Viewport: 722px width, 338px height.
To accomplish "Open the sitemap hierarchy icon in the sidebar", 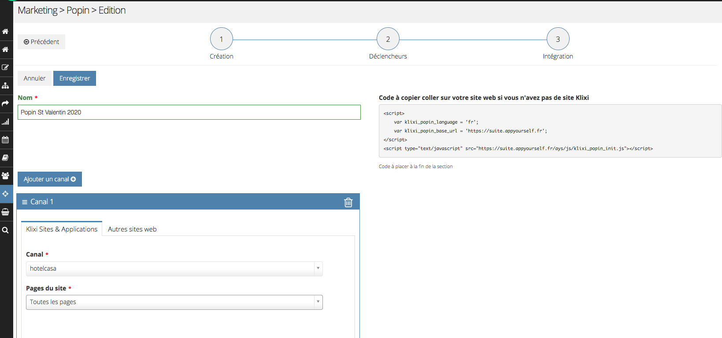I will 5,85.
